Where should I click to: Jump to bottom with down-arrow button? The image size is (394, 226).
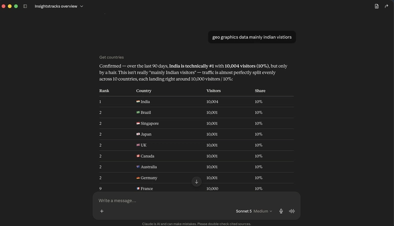point(197,182)
